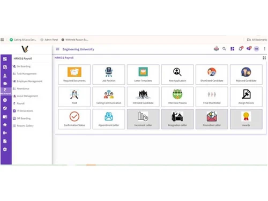This screenshot has height=201, width=268.
Task: Open the Promotion Letter tile
Action: point(212,119)
